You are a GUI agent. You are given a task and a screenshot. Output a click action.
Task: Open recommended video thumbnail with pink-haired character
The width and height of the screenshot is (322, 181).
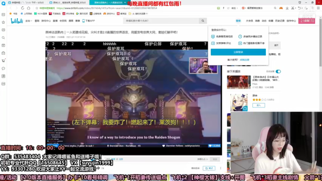239,82
